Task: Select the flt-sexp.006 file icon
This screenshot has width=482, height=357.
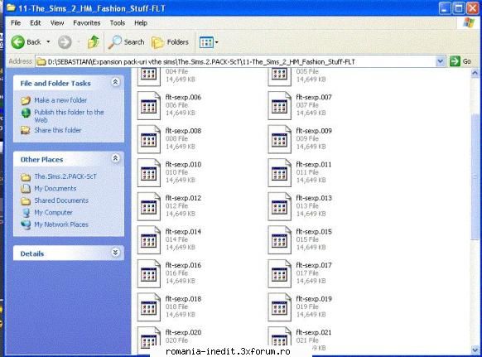Action: point(149,105)
